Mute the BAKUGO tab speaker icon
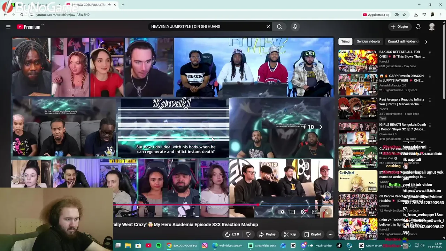Screen dimensions: 446x251 (109, 5)
